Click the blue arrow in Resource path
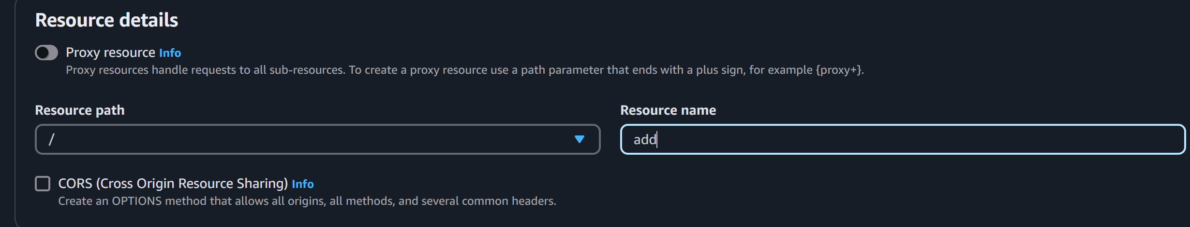 click(579, 139)
